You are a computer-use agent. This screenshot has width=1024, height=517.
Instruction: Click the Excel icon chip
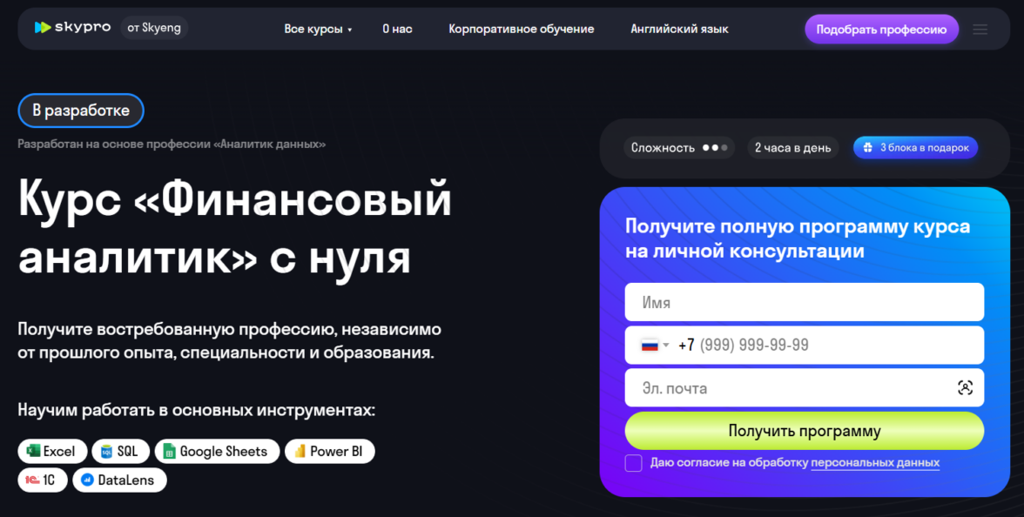pos(52,451)
